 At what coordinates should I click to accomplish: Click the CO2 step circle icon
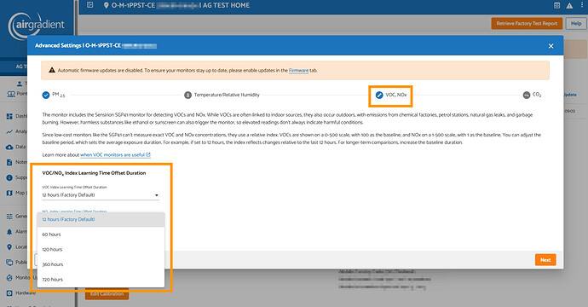tap(527, 95)
